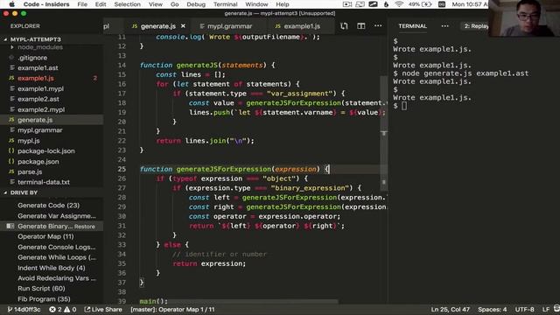Select Generate While Loops entry

pyautogui.click(x=56, y=257)
